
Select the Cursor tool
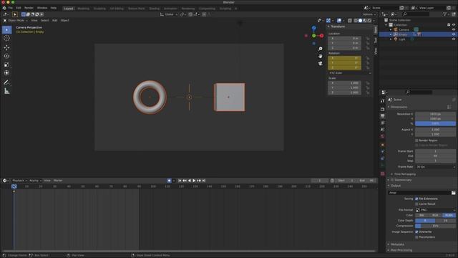[x=6, y=38]
